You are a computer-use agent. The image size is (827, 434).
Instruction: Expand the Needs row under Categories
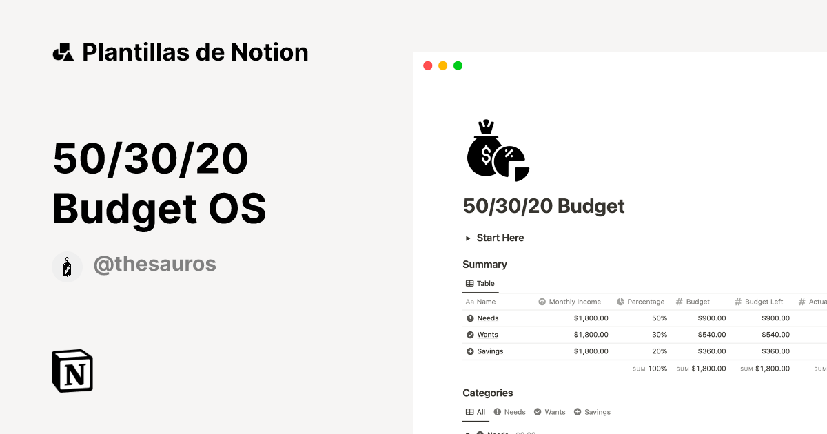tap(468, 432)
